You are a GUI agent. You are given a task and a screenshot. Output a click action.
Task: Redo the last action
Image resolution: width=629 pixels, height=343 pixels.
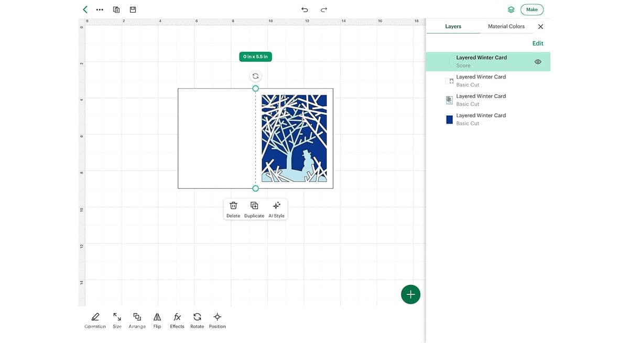coord(324,9)
